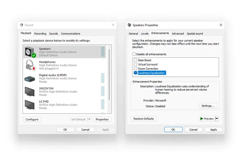Open Loudness Equalization Settings button

coord(208,106)
